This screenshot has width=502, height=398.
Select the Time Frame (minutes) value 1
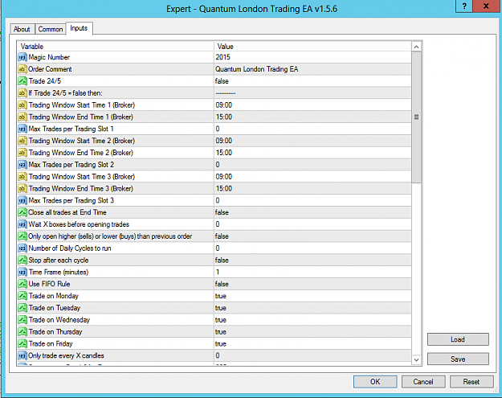point(218,272)
